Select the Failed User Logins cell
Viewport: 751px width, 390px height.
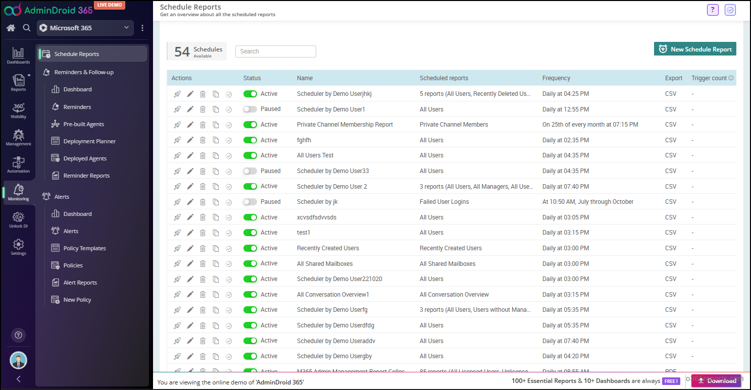point(444,202)
